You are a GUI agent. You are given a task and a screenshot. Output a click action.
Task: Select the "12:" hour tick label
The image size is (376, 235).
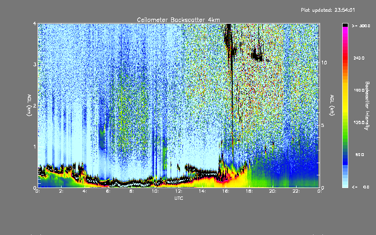[179, 191]
